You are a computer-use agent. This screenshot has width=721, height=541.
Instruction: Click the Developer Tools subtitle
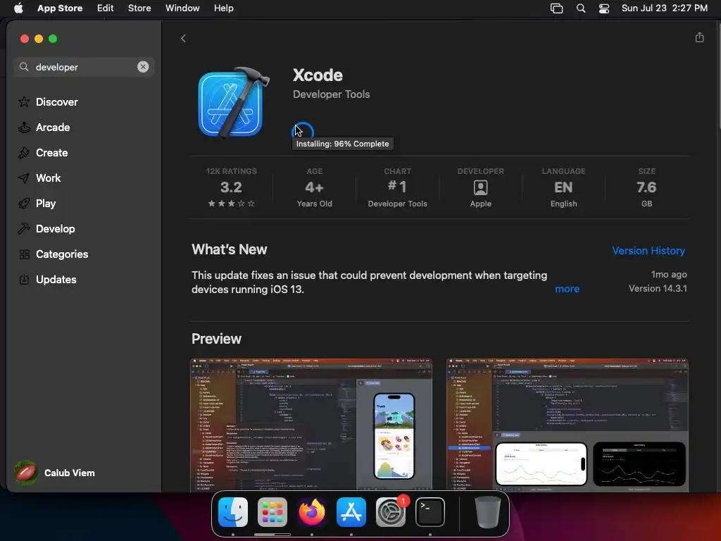(x=331, y=94)
